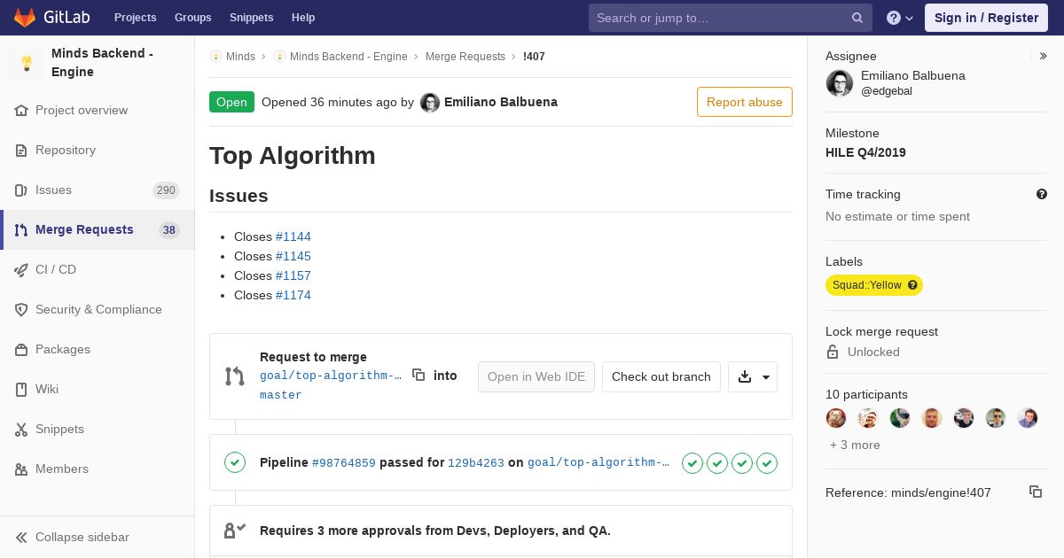Open Snippets in the left sidebar

(98, 429)
